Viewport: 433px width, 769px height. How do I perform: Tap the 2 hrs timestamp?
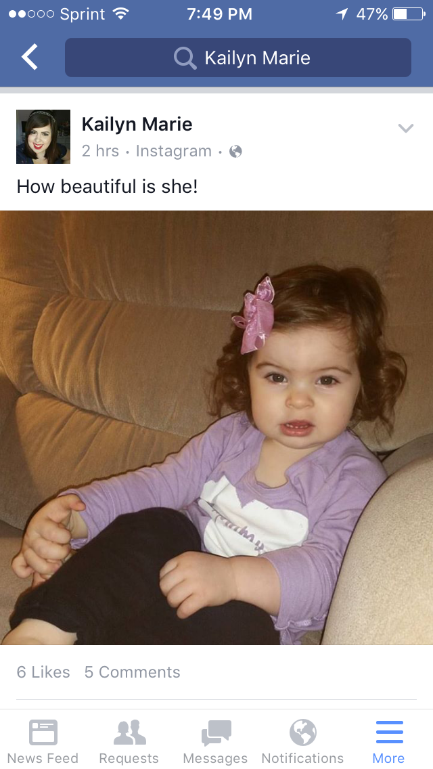point(100,151)
